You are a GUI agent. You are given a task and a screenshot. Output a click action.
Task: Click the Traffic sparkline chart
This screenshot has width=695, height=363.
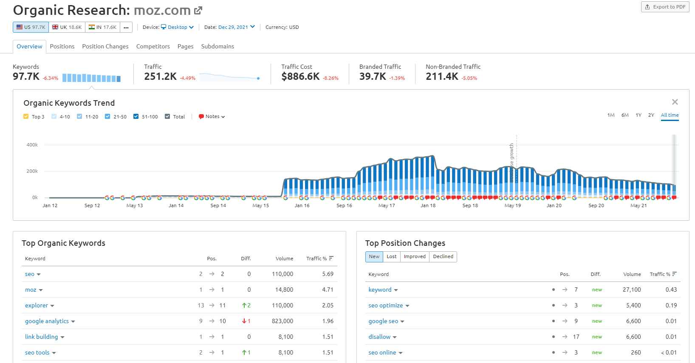tap(229, 77)
